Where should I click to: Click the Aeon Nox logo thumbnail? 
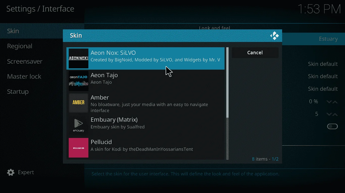[79, 58]
